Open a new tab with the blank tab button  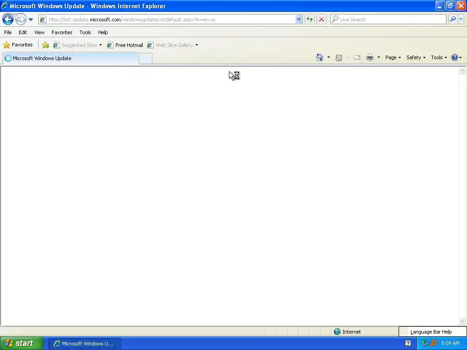pos(145,58)
